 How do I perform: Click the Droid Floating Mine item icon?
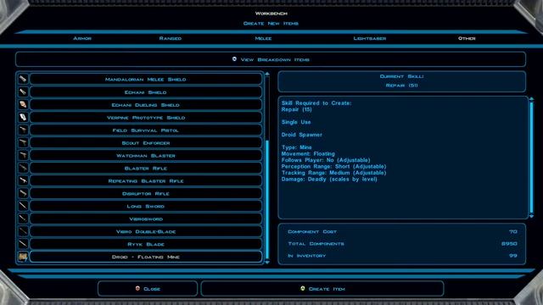(x=23, y=257)
